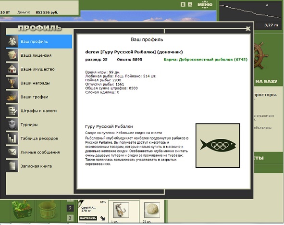Open the envelope icon Личные сообщения

pyautogui.click(x=12, y=152)
